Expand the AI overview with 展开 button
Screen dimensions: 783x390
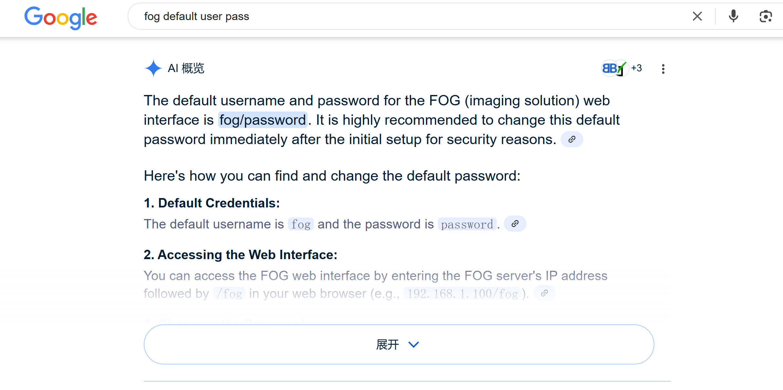click(x=399, y=344)
